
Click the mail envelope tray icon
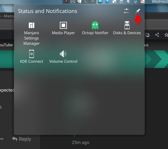pos(73,1)
